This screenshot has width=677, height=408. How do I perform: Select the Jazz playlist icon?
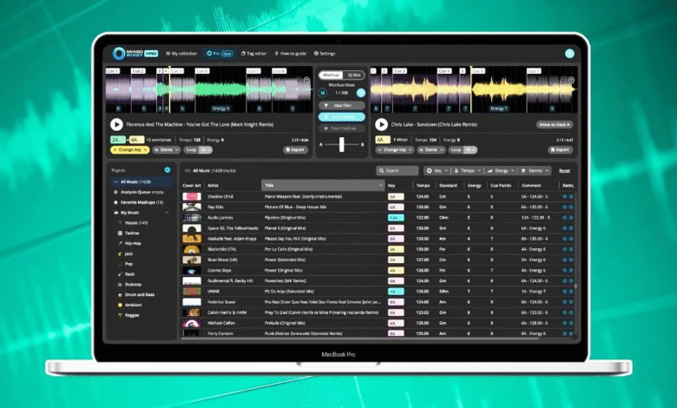pyautogui.click(x=120, y=253)
